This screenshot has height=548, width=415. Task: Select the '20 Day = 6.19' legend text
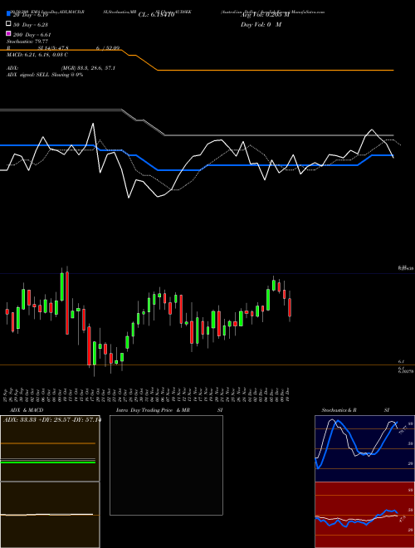(x=30, y=15)
